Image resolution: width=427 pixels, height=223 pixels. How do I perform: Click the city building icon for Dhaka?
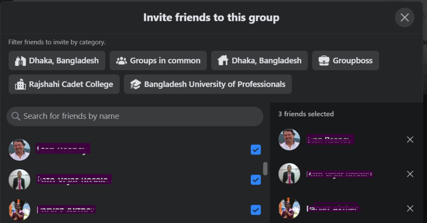pyautogui.click(x=20, y=61)
